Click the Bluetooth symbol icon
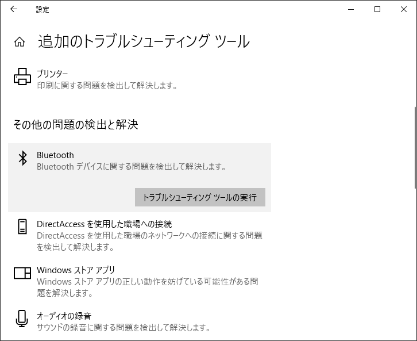 tap(23, 158)
